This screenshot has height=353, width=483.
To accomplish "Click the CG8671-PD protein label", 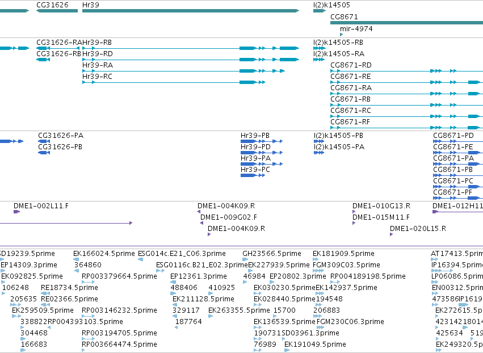I will point(453,136).
